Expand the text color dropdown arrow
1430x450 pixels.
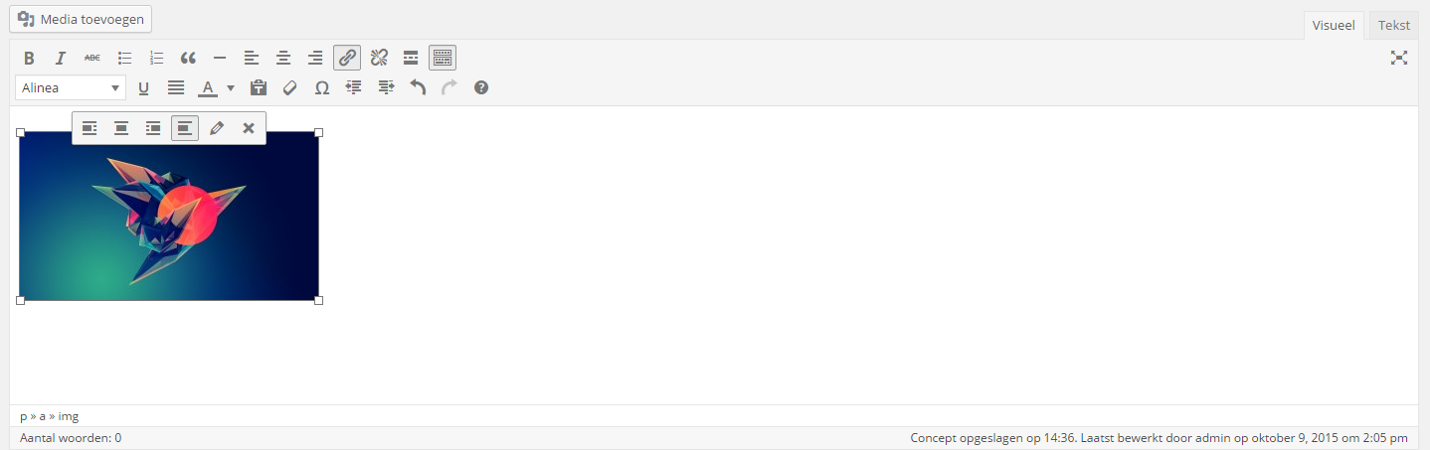point(231,87)
